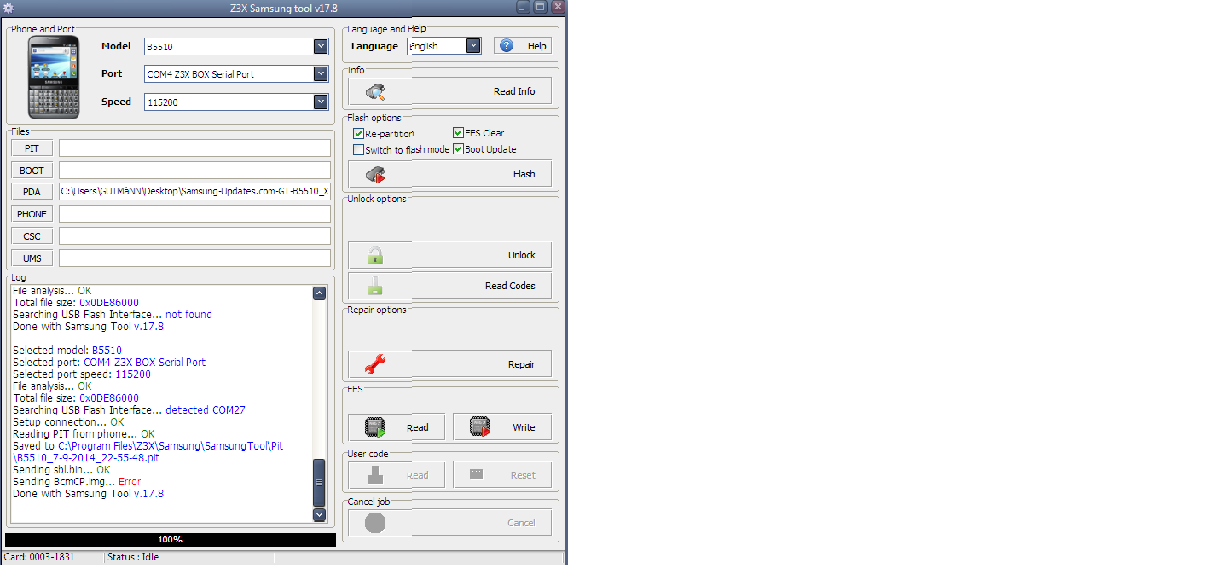
Task: Click log line 'Sending sbl.bin... OK'
Action: tap(61, 470)
